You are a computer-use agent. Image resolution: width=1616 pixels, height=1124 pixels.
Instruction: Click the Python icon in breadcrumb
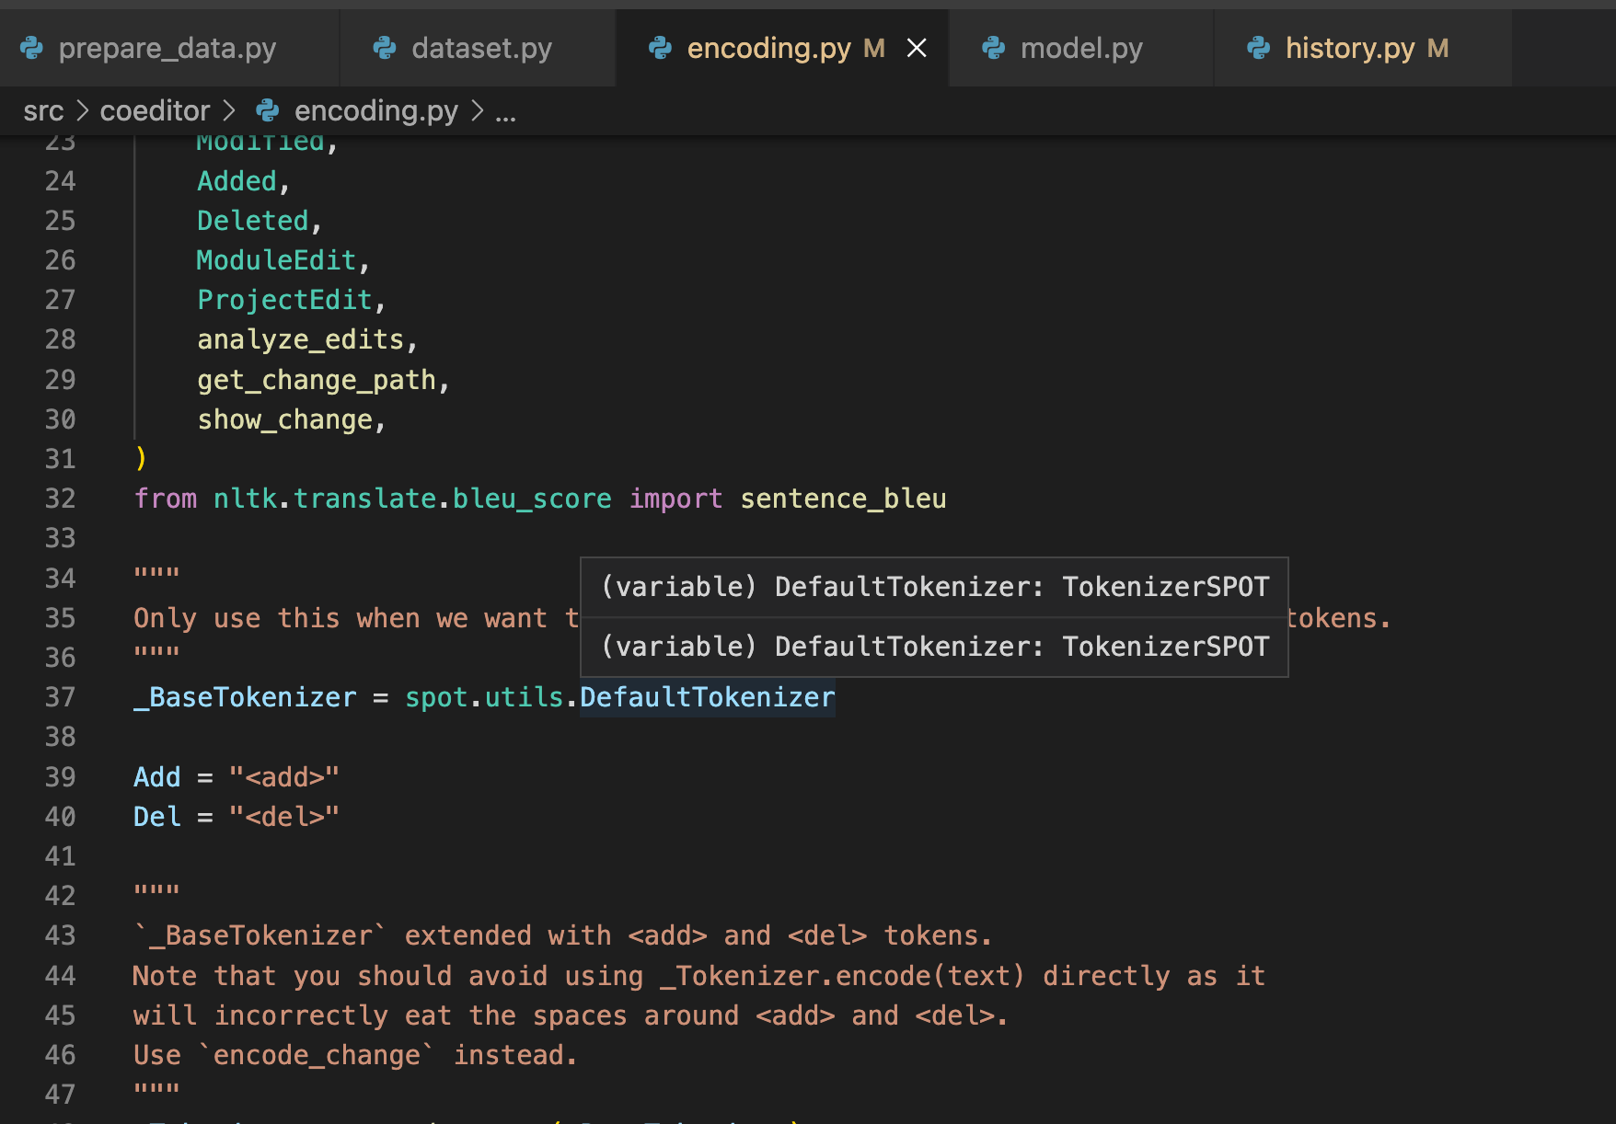coord(268,111)
